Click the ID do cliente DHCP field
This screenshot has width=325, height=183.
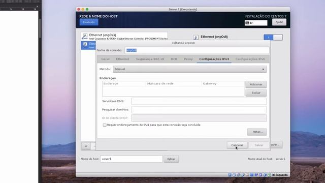pyautogui.click(x=199, y=118)
